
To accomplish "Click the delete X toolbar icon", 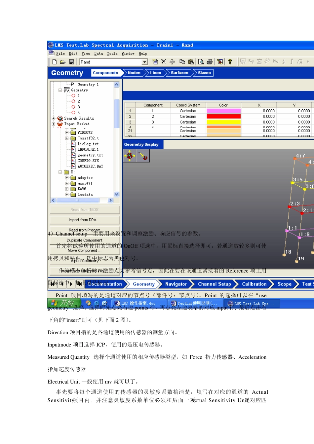I will [164, 61].
